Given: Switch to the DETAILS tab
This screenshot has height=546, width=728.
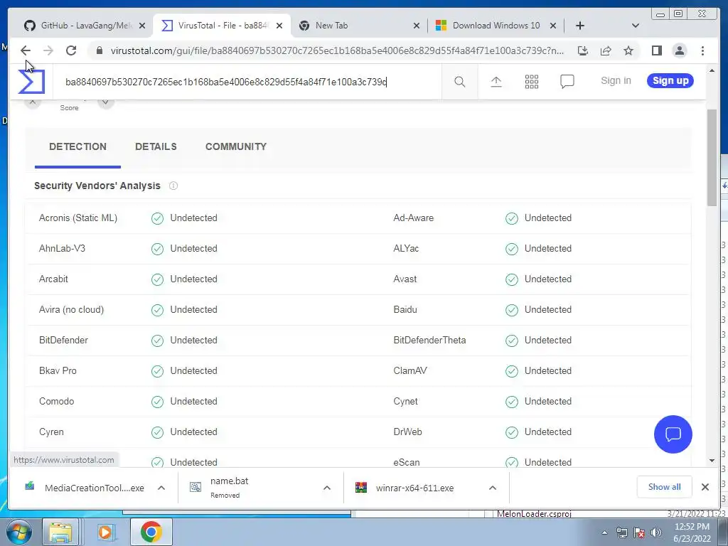Looking at the screenshot, I should coord(156,146).
